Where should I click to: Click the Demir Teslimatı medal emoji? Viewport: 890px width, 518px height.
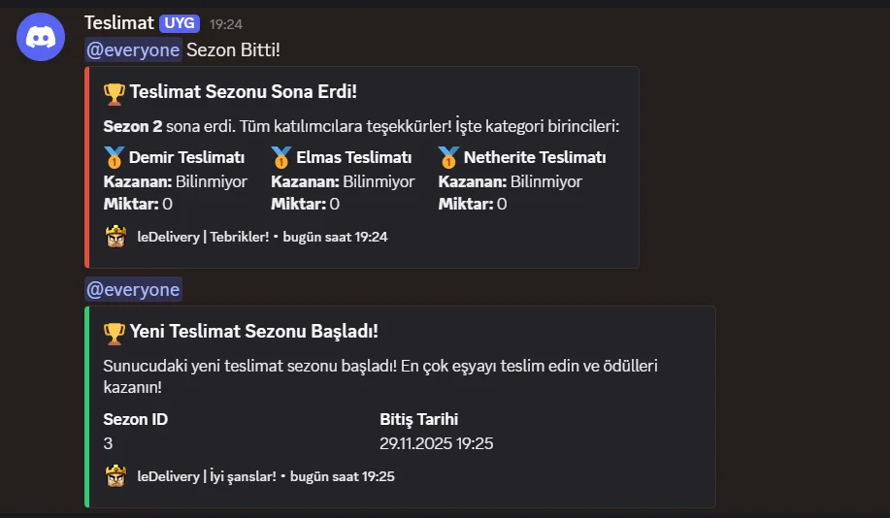point(115,158)
